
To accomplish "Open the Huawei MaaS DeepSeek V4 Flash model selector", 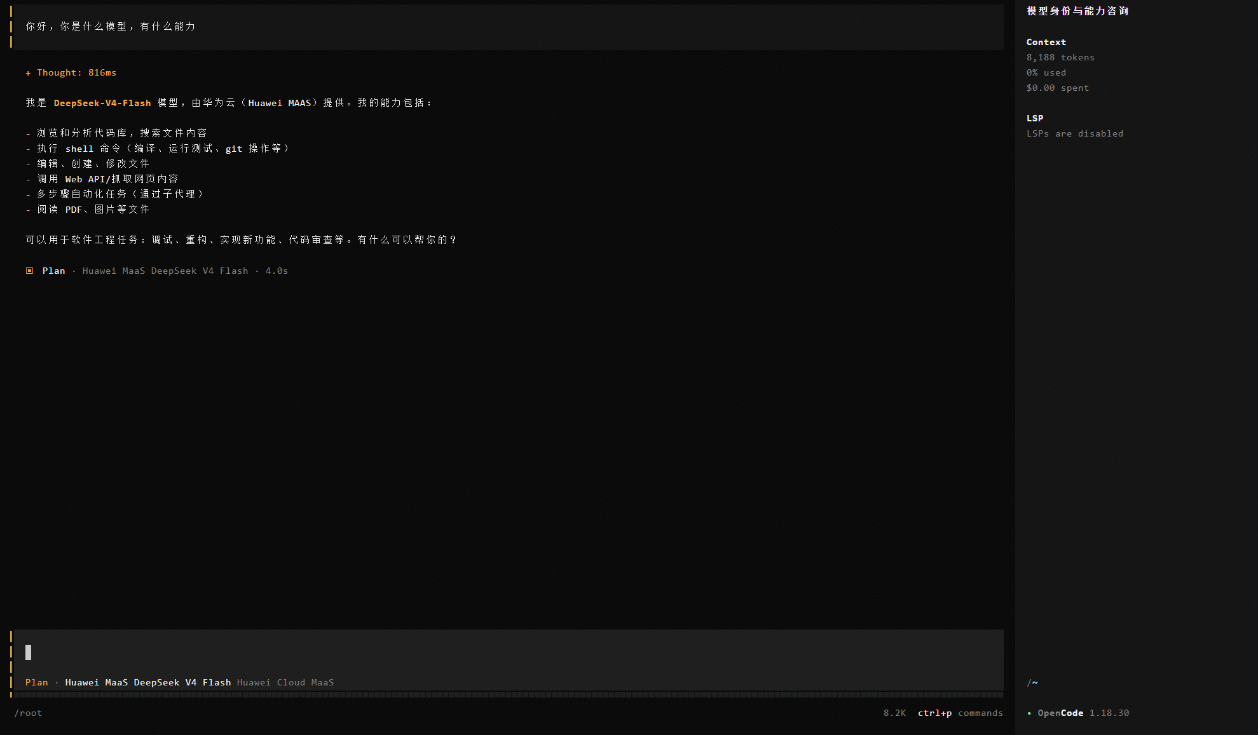I will 147,682.
